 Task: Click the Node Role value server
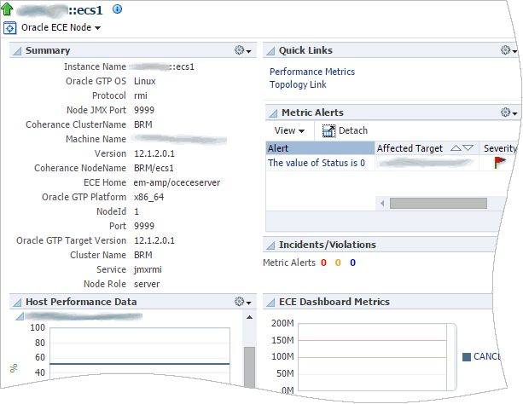pyautogui.click(x=147, y=285)
